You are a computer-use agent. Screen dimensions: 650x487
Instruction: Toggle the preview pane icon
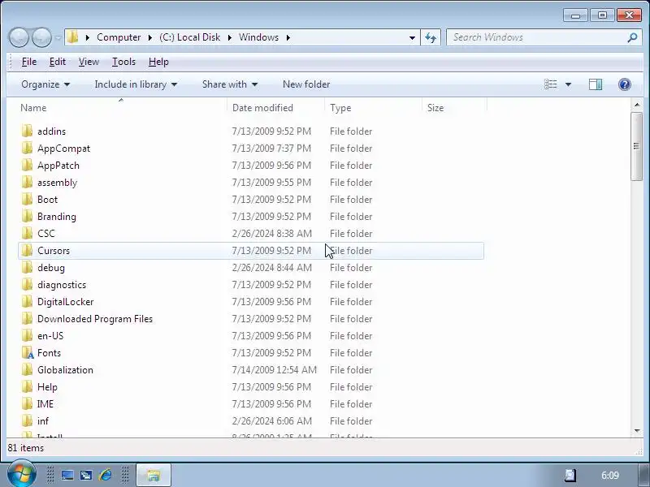[x=596, y=84]
